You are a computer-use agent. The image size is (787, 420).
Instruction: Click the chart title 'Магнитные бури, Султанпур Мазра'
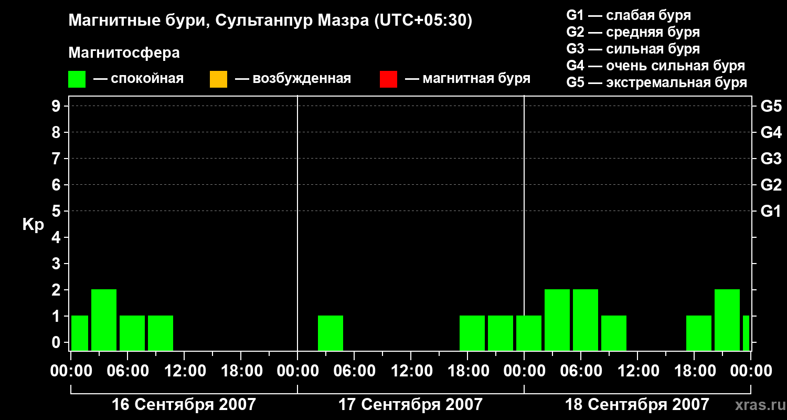[218, 21]
